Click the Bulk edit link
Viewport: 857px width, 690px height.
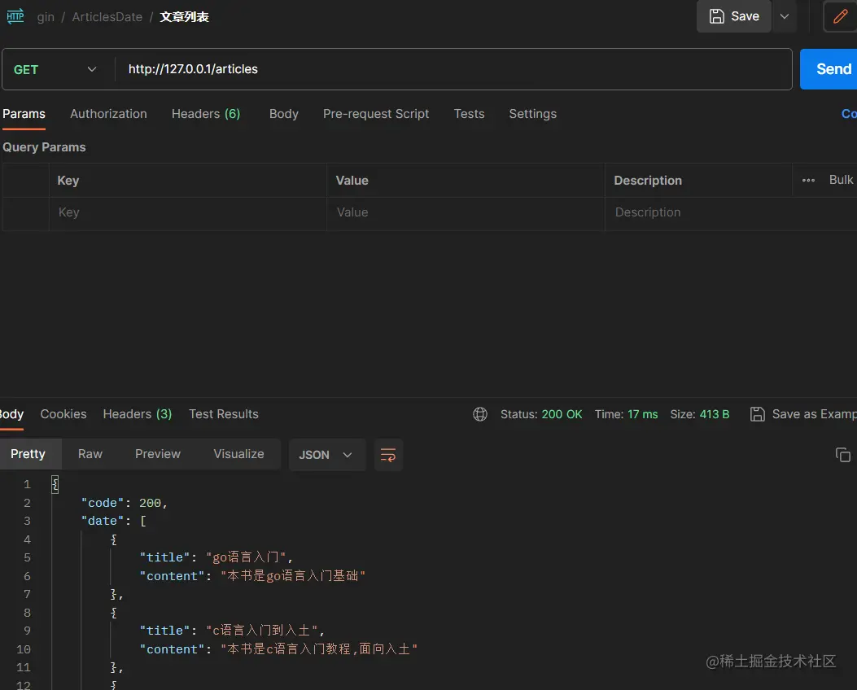842,180
